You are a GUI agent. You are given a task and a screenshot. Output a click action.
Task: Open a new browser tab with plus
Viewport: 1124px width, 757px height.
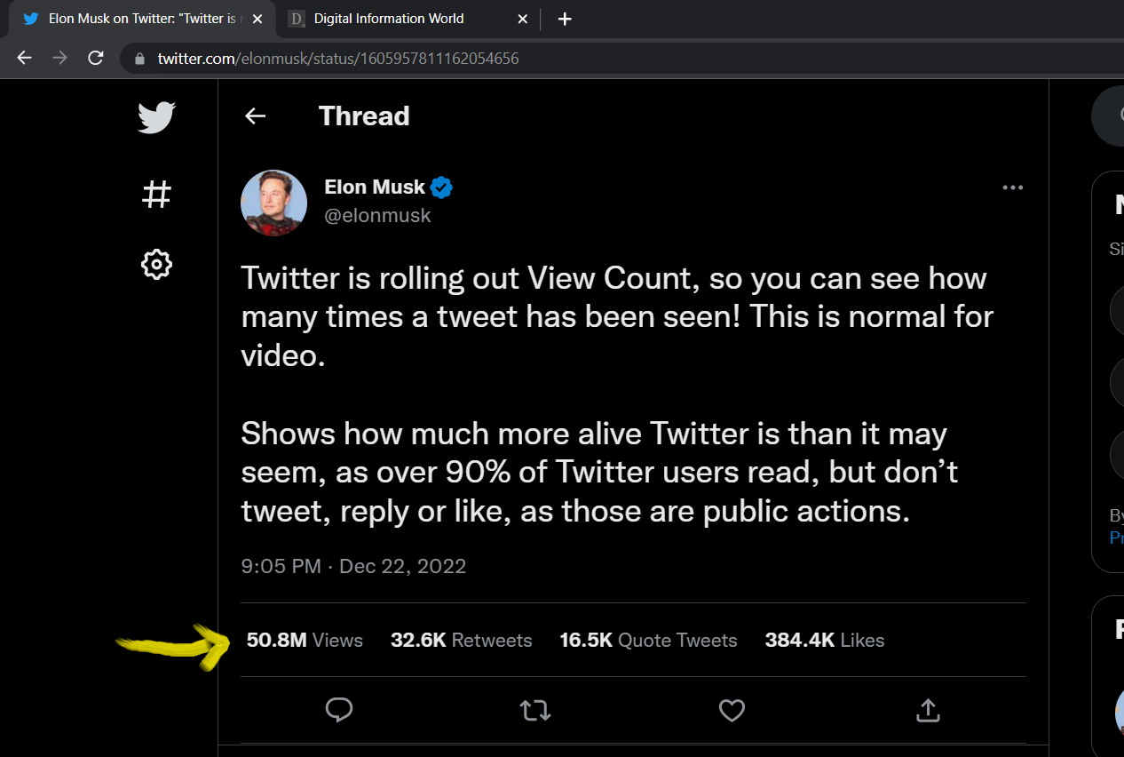pos(565,19)
